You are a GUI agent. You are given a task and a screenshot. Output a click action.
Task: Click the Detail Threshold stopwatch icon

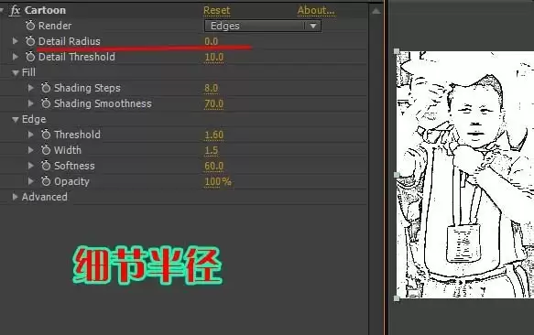point(30,57)
